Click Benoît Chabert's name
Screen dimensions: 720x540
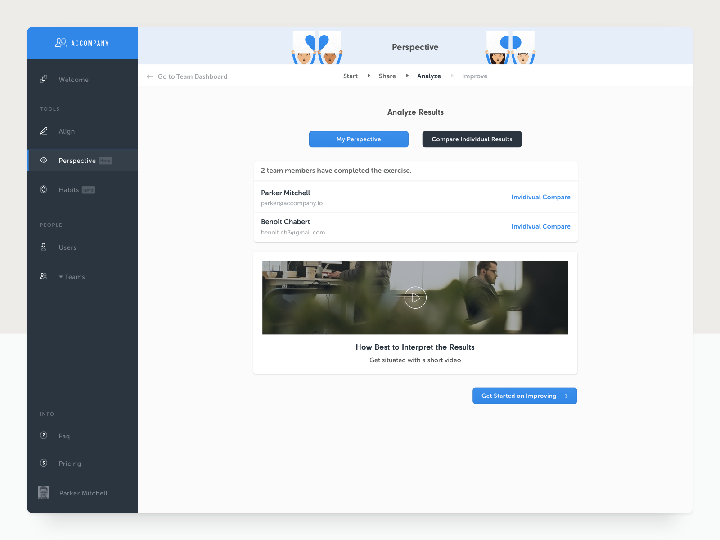click(285, 222)
